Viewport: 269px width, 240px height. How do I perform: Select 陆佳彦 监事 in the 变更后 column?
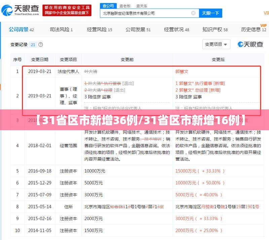click(x=189, y=97)
